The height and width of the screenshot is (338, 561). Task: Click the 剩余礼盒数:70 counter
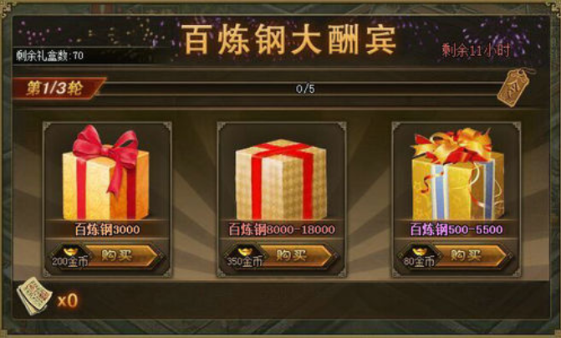click(x=49, y=55)
